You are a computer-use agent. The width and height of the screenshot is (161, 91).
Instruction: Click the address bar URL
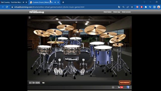tap(49, 7)
